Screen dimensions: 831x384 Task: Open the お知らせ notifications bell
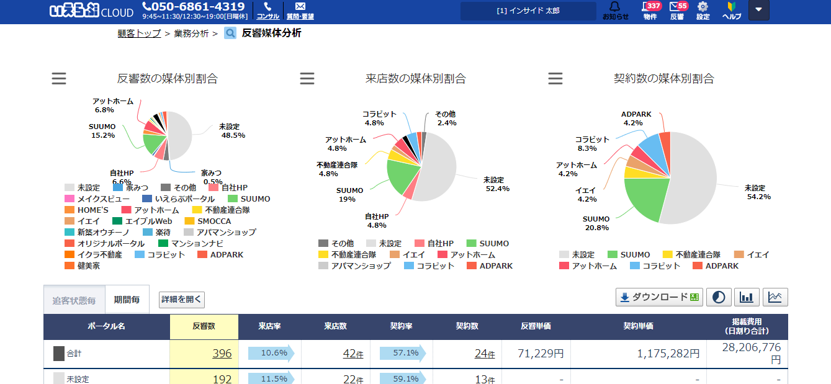[615, 11]
